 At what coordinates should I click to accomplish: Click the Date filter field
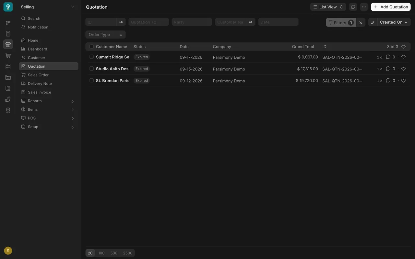[279, 22]
